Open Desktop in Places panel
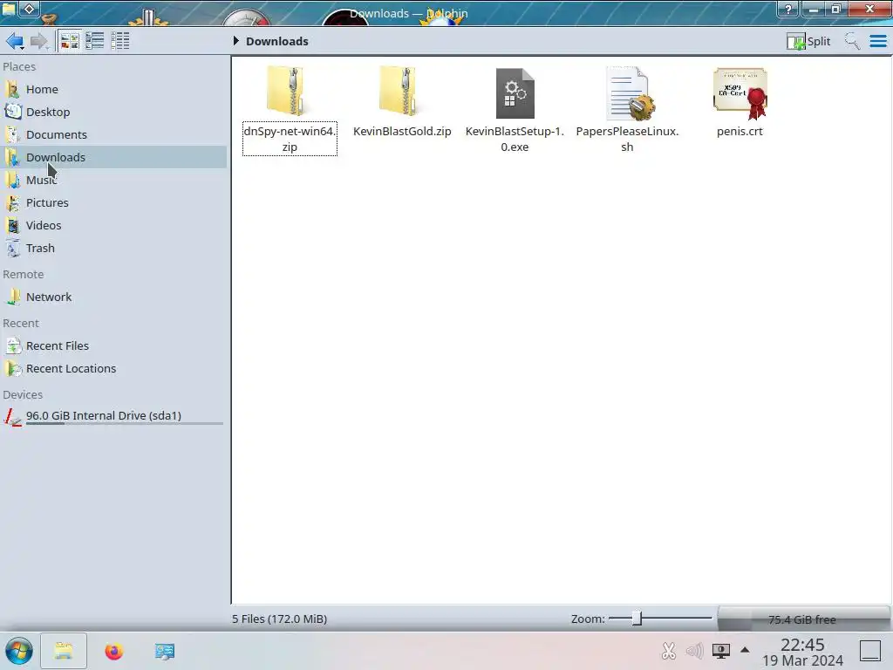 point(114,113)
